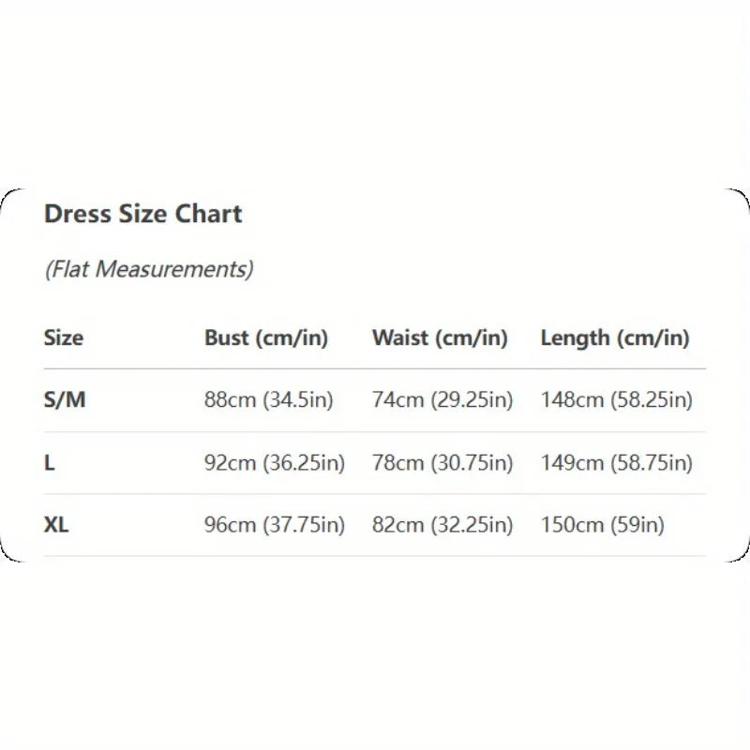
Task: Click the 148cm (58.25in) length value
Action: [x=617, y=400]
